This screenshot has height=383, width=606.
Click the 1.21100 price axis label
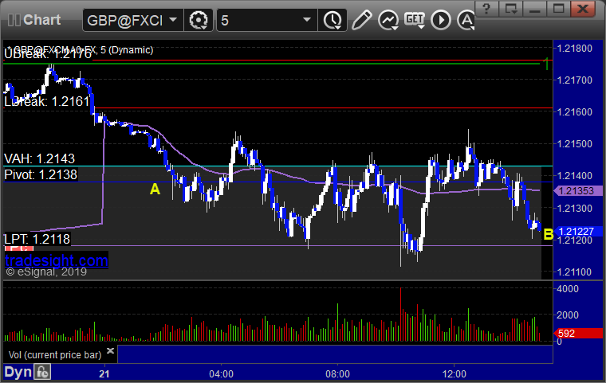pos(574,272)
